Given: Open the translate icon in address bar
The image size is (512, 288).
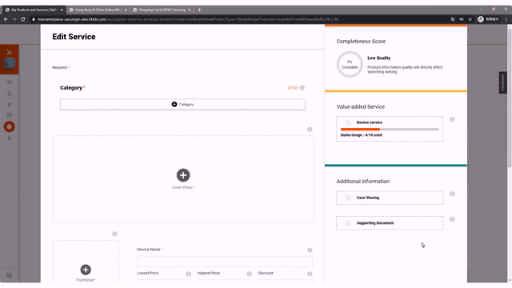Looking at the screenshot, I should [453, 19].
